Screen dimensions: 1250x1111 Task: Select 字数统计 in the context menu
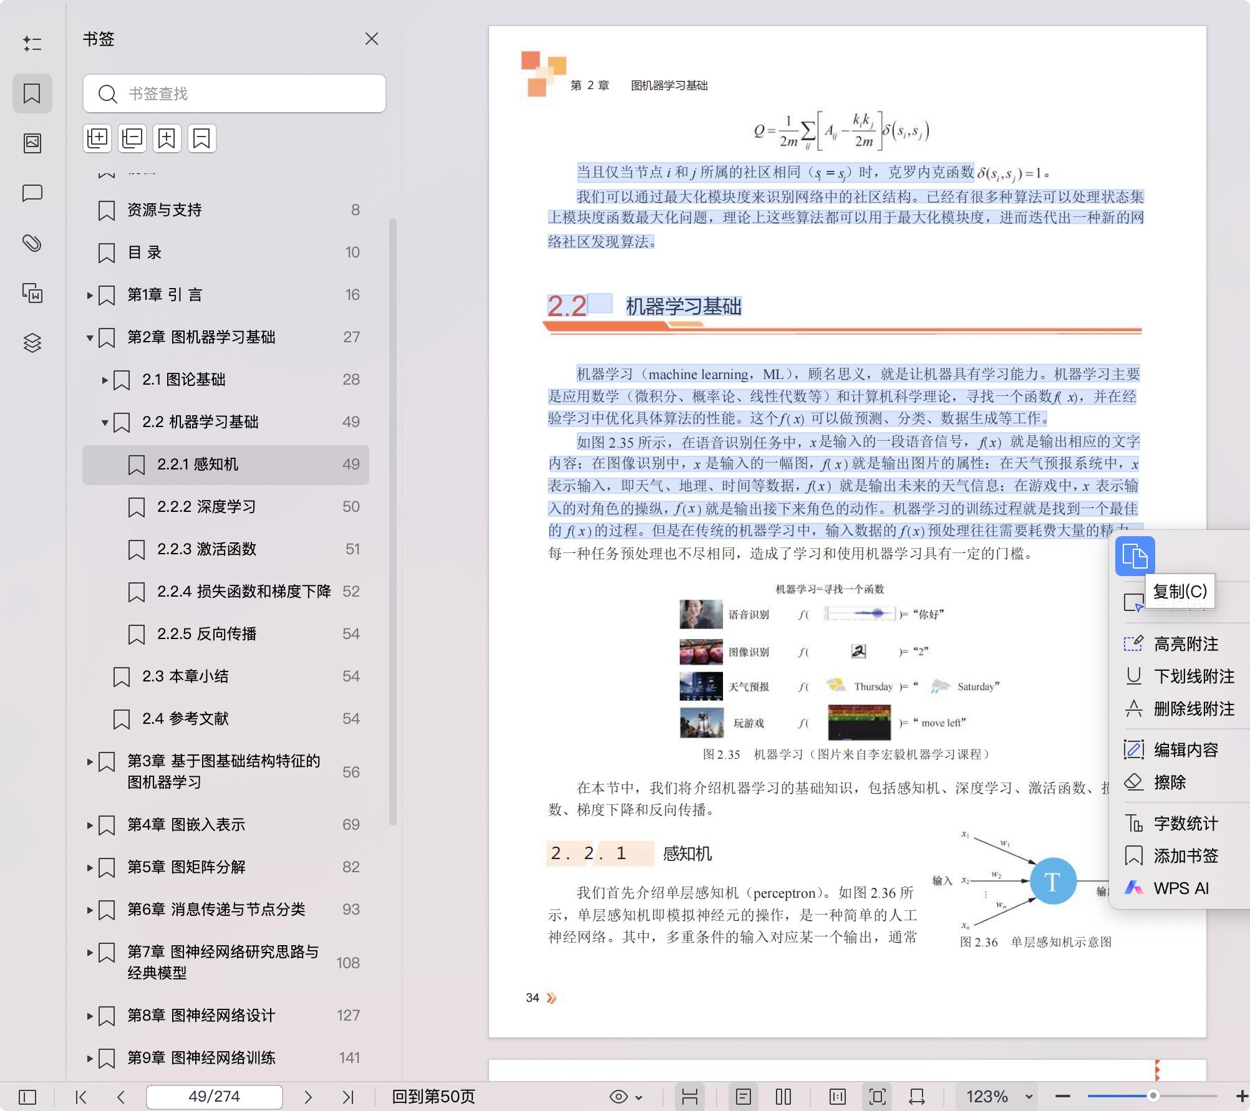coord(1186,823)
